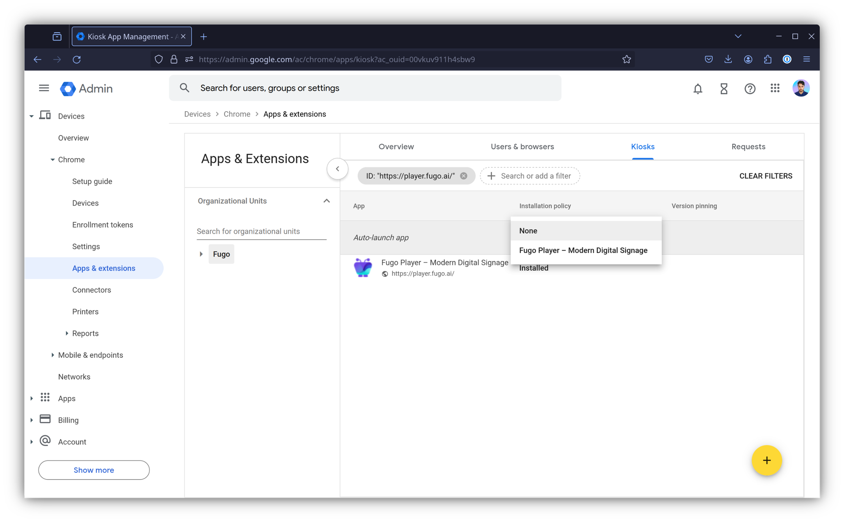Click CLEAR FILTERS button
Image resolution: width=844 pixels, height=522 pixels.
[x=766, y=176]
